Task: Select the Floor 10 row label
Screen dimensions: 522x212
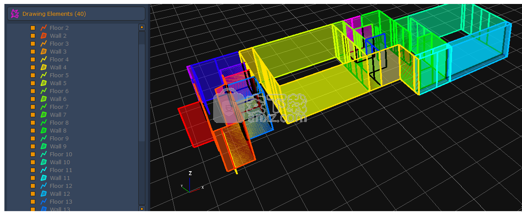Action: tap(61, 154)
